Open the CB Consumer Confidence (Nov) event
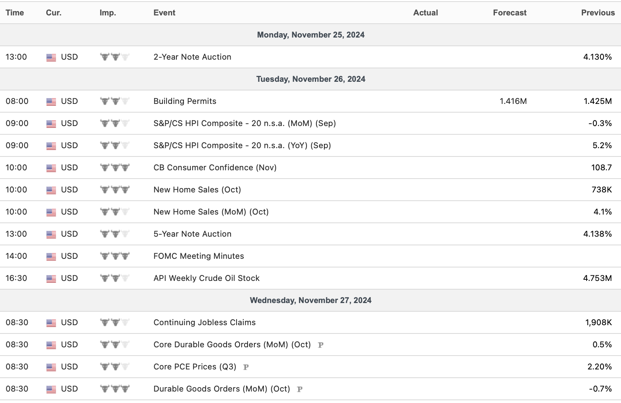The image size is (621, 403). click(215, 168)
